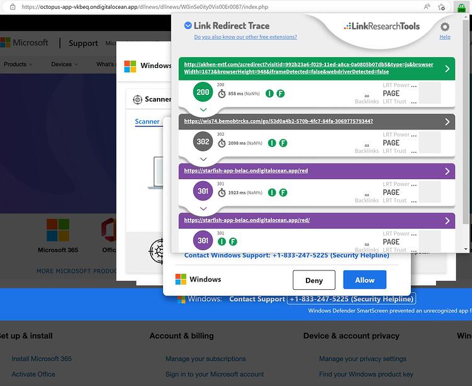Expand down chevron below the first 301 status
The width and height of the screenshot is (472, 386).
coord(203,209)
